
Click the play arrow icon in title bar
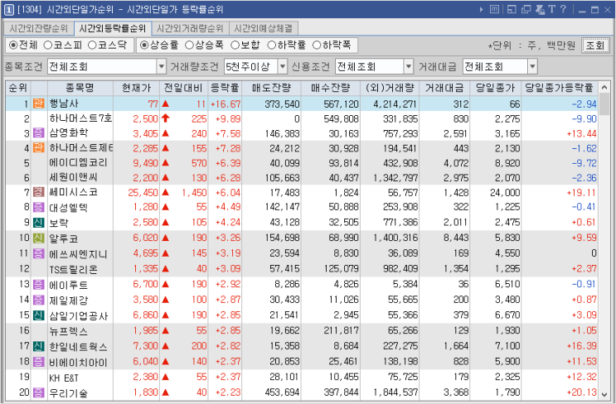pyautogui.click(x=481, y=9)
